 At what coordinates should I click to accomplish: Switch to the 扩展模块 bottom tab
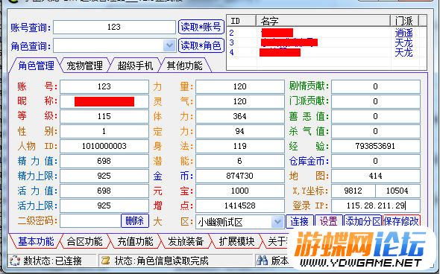[236, 241]
